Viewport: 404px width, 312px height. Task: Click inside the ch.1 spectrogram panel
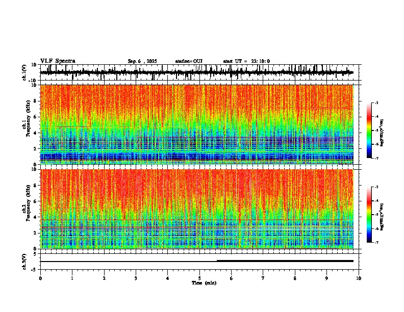[x=197, y=124]
